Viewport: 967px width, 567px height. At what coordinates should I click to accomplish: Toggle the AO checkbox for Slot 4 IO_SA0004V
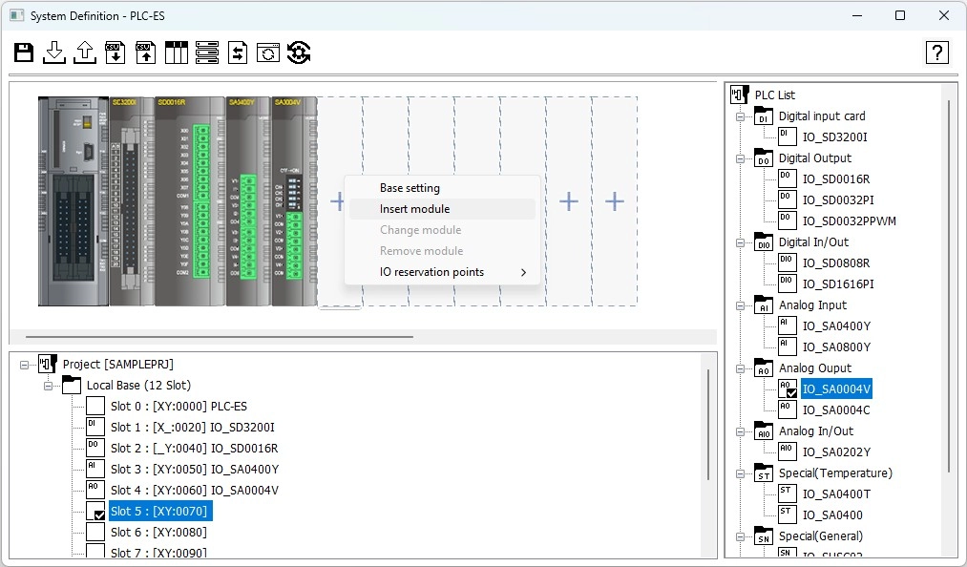point(95,490)
